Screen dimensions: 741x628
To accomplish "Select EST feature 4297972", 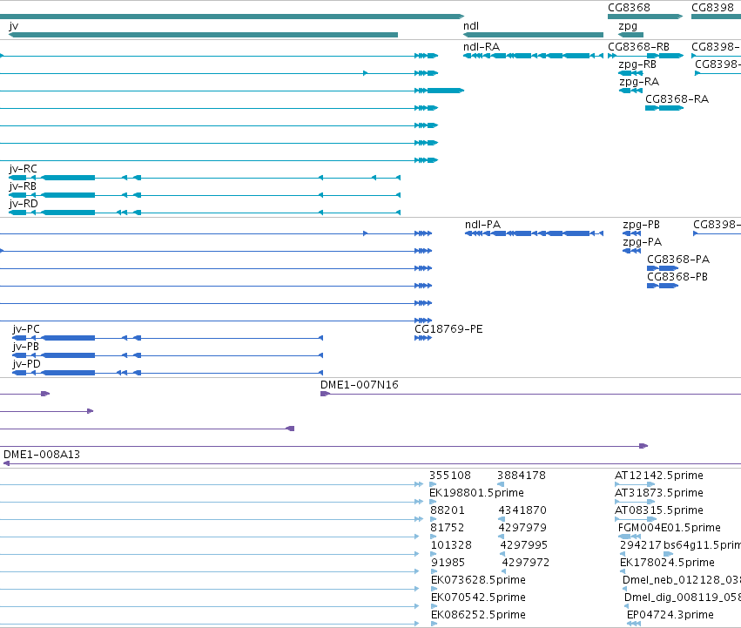I will point(504,571).
